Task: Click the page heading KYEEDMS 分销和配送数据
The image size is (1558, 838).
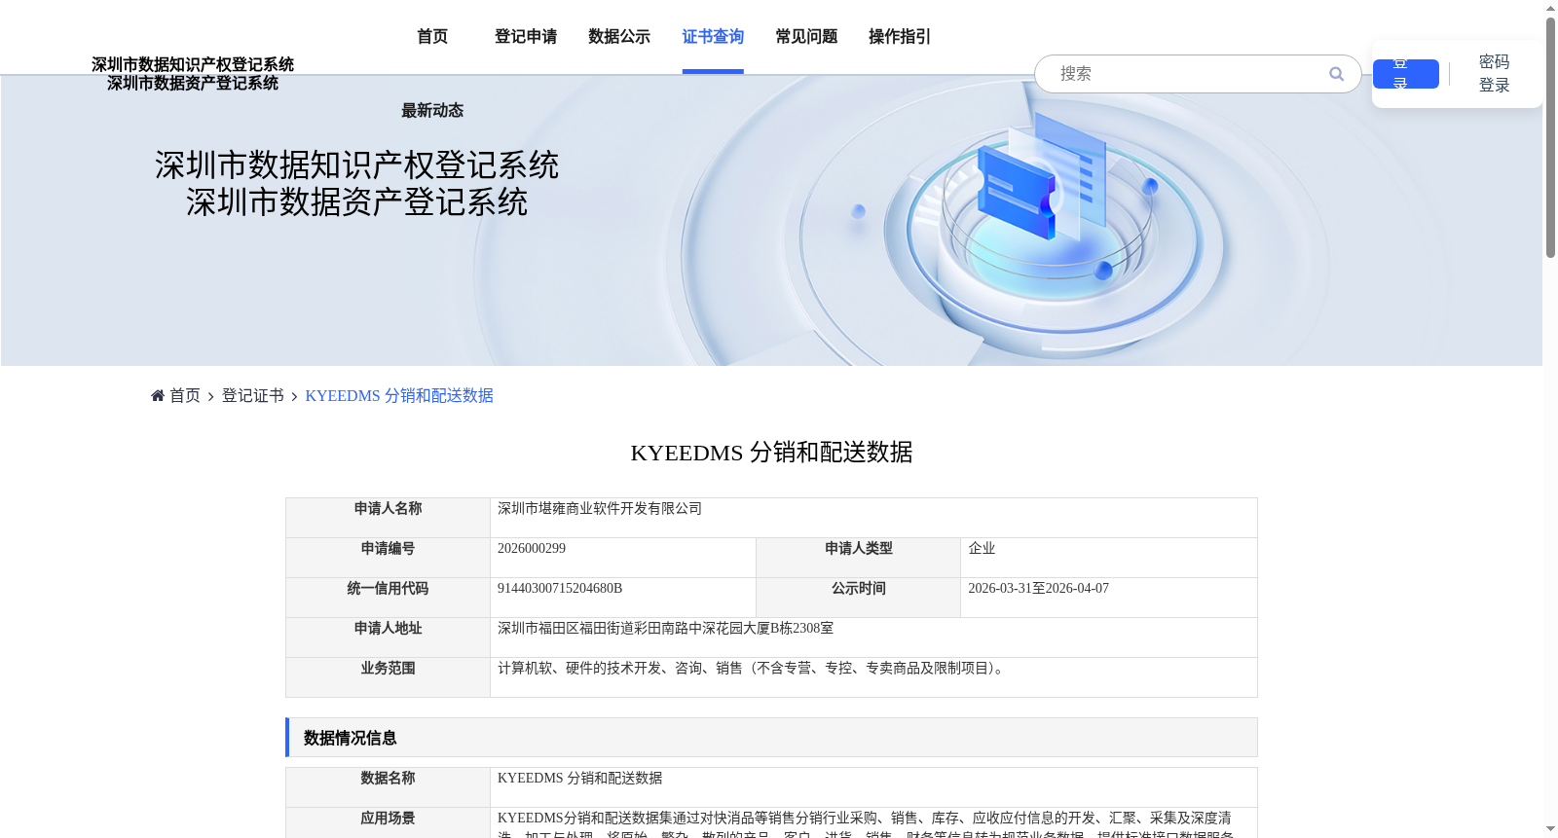Action: [771, 452]
